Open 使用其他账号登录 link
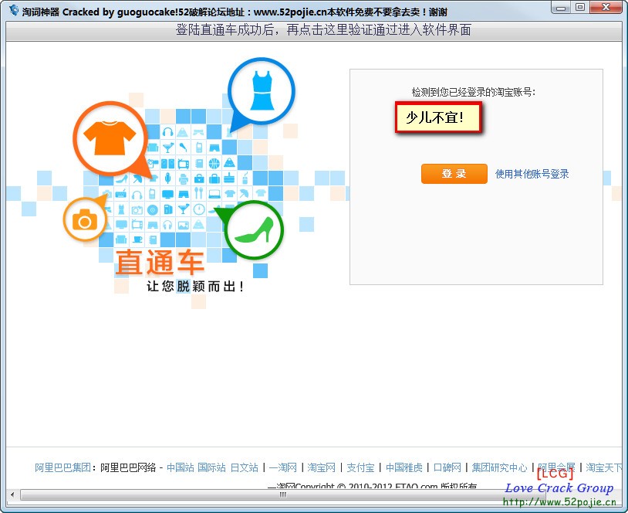 pos(532,174)
